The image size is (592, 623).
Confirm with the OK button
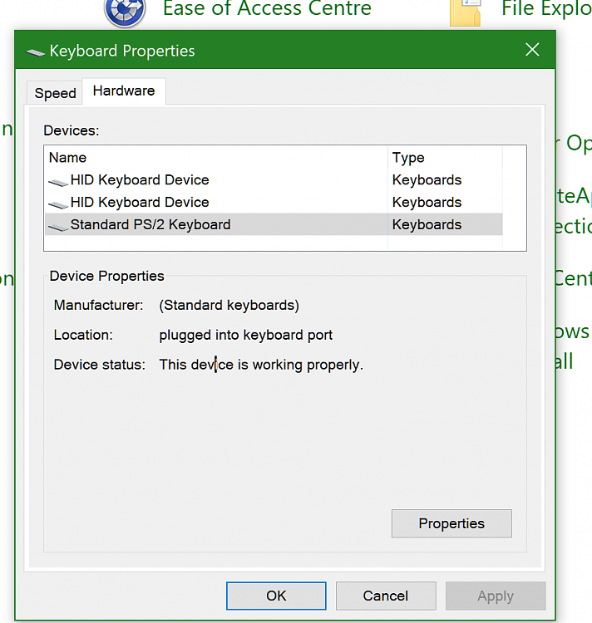click(276, 596)
